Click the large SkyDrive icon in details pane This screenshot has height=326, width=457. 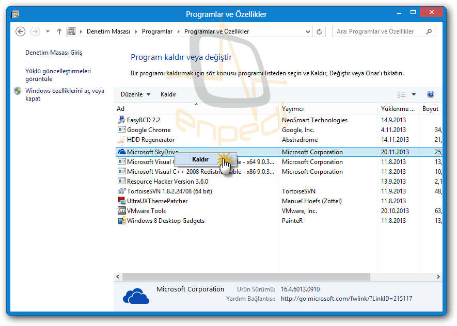pos(136,296)
